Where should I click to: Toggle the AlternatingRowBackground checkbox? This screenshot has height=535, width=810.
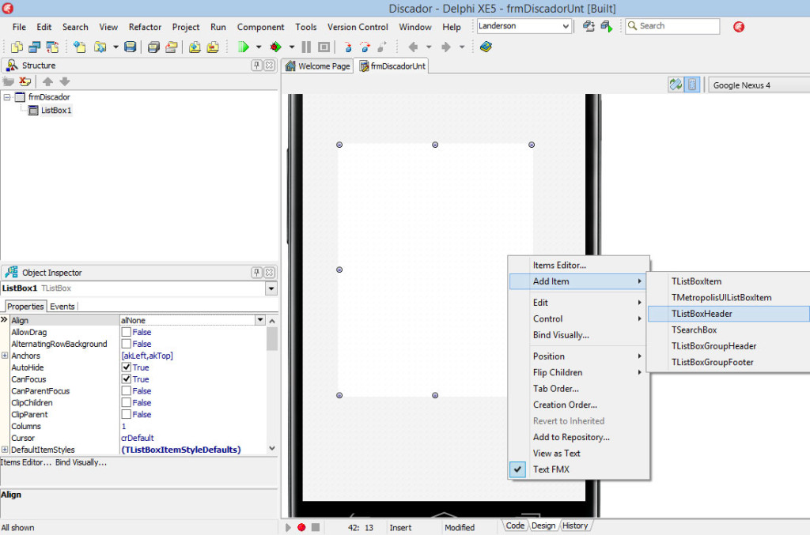tap(126, 344)
